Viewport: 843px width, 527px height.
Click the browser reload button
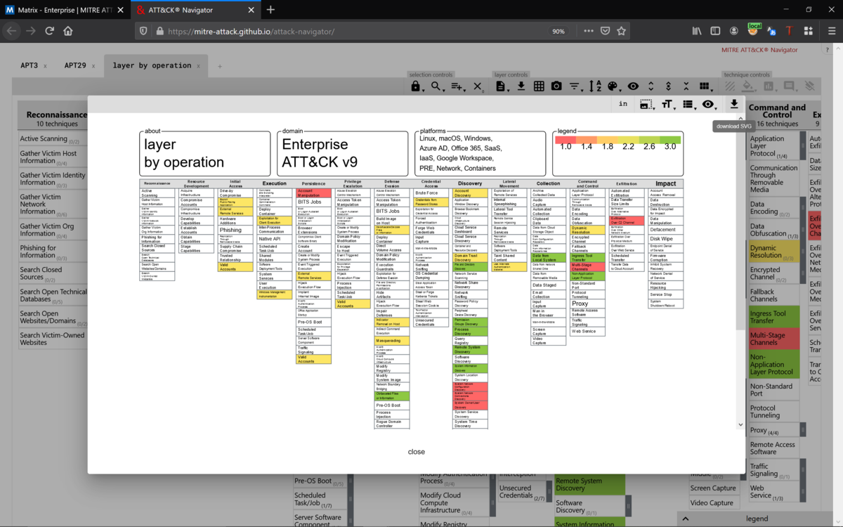[x=49, y=31]
